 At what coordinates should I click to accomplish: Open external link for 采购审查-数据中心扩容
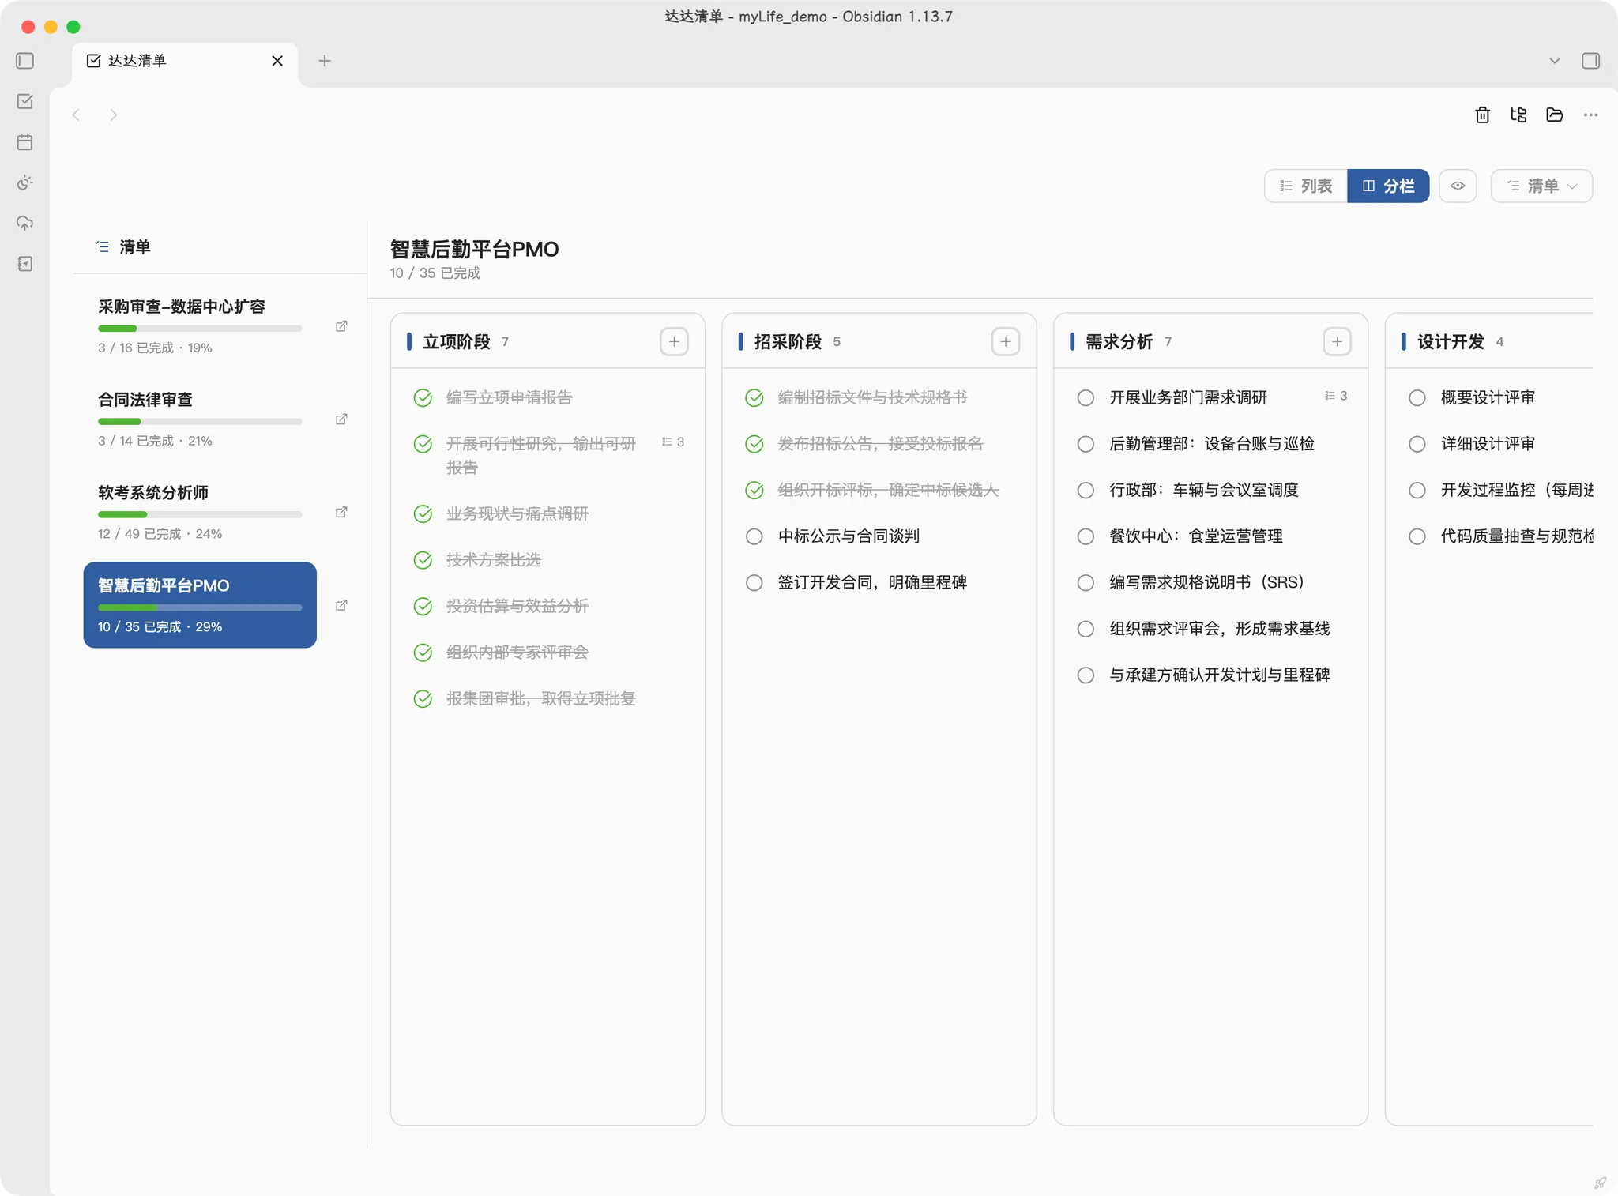tap(341, 326)
